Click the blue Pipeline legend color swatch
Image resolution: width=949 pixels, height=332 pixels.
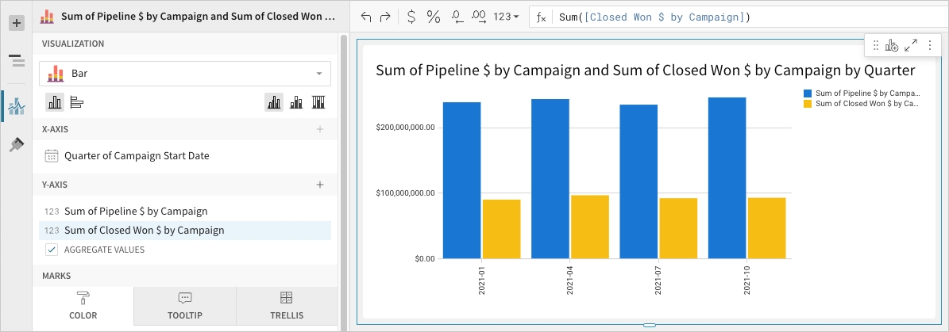pyautogui.click(x=808, y=93)
